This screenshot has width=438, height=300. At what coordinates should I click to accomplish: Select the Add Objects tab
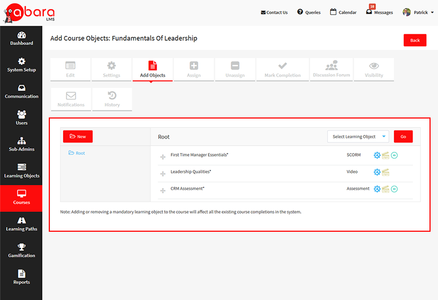coord(153,69)
